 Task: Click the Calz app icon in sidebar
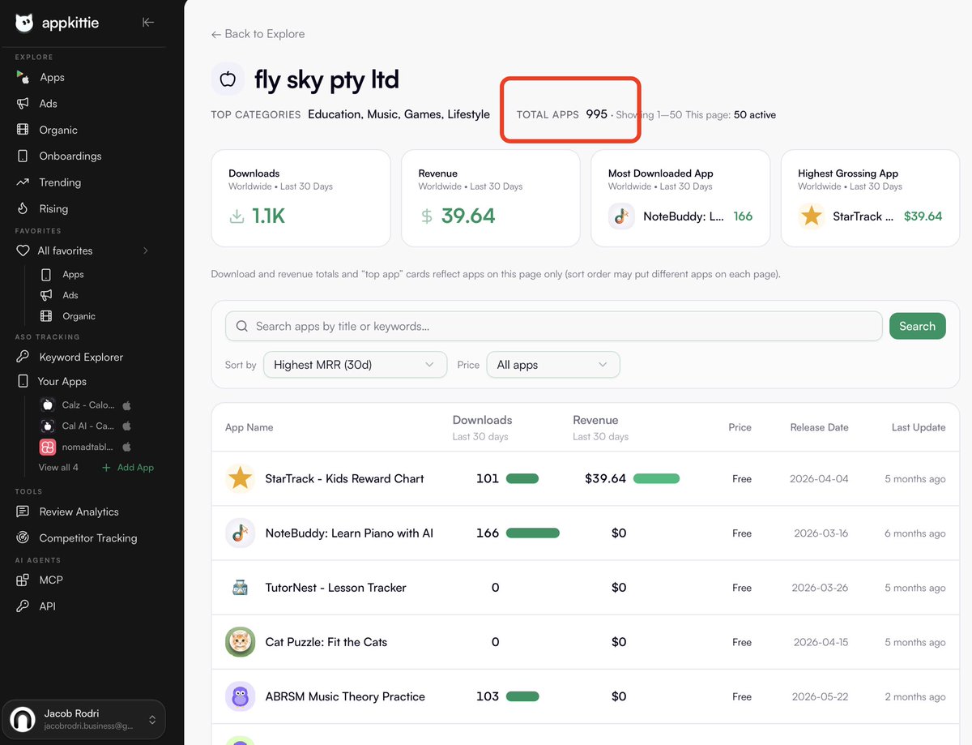(x=47, y=405)
